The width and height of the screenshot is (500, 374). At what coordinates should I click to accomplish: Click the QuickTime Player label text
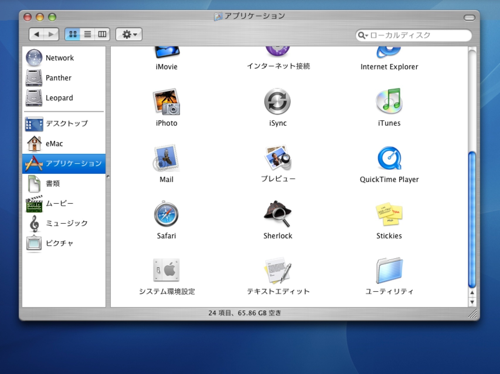389,179
